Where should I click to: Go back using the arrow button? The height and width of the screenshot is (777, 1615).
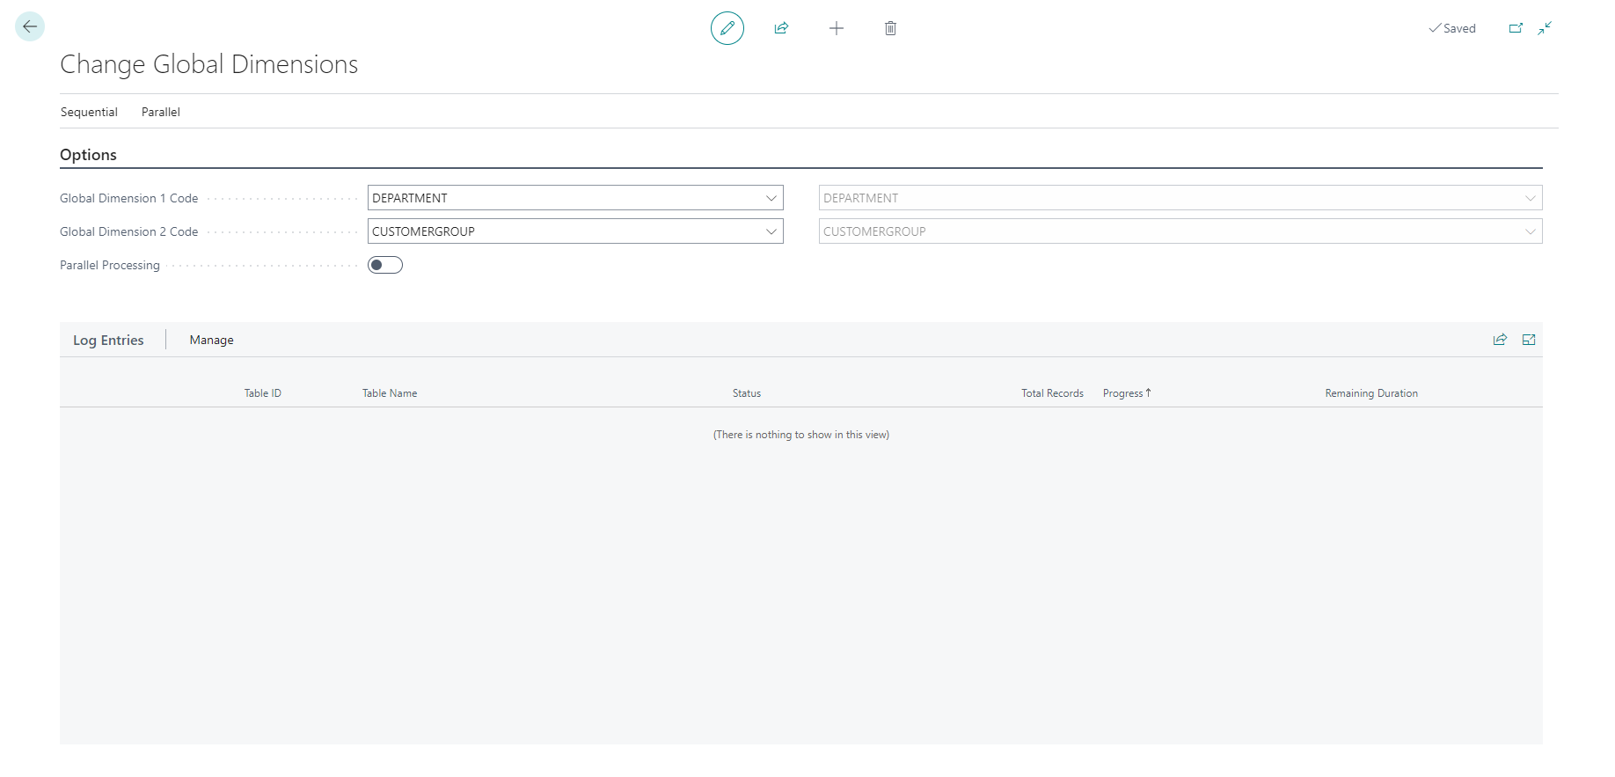click(30, 26)
